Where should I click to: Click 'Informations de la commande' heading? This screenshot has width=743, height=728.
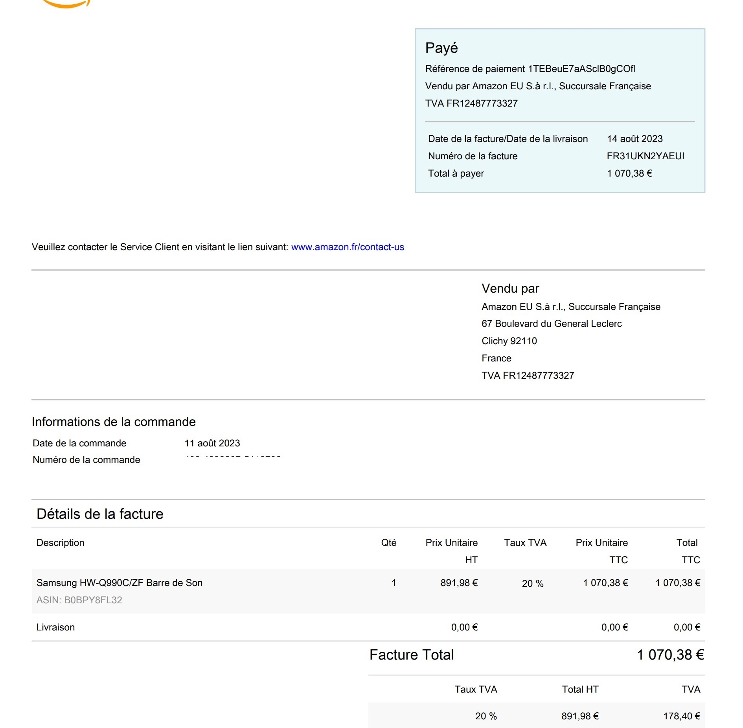point(114,422)
